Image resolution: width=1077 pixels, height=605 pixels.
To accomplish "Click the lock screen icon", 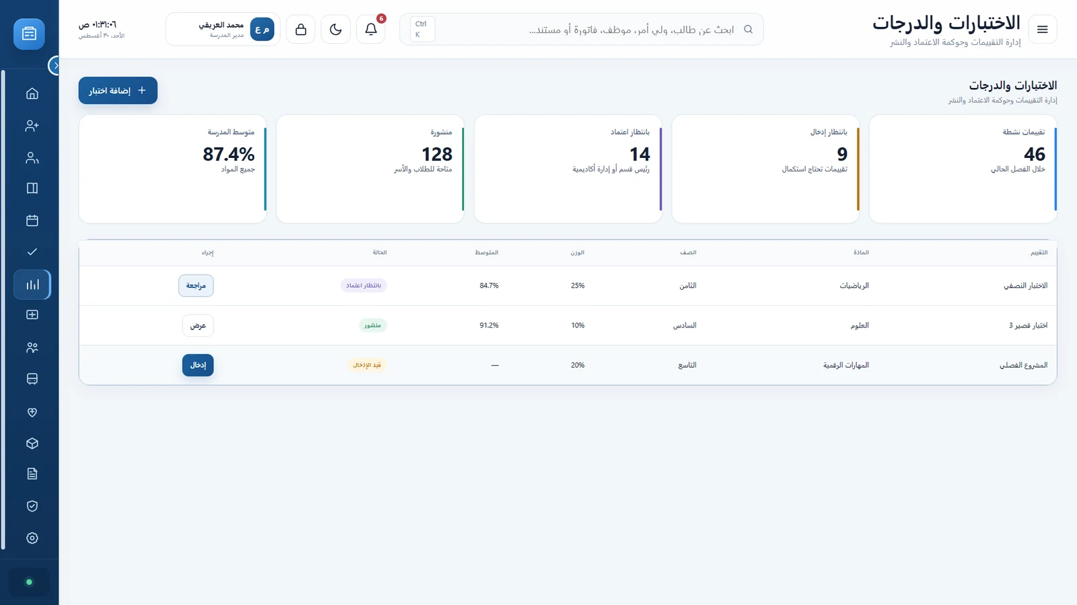I will click(x=301, y=30).
